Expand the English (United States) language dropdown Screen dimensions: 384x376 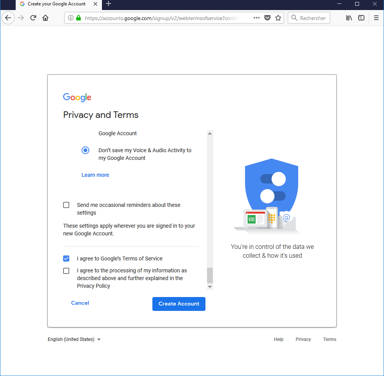(74, 339)
